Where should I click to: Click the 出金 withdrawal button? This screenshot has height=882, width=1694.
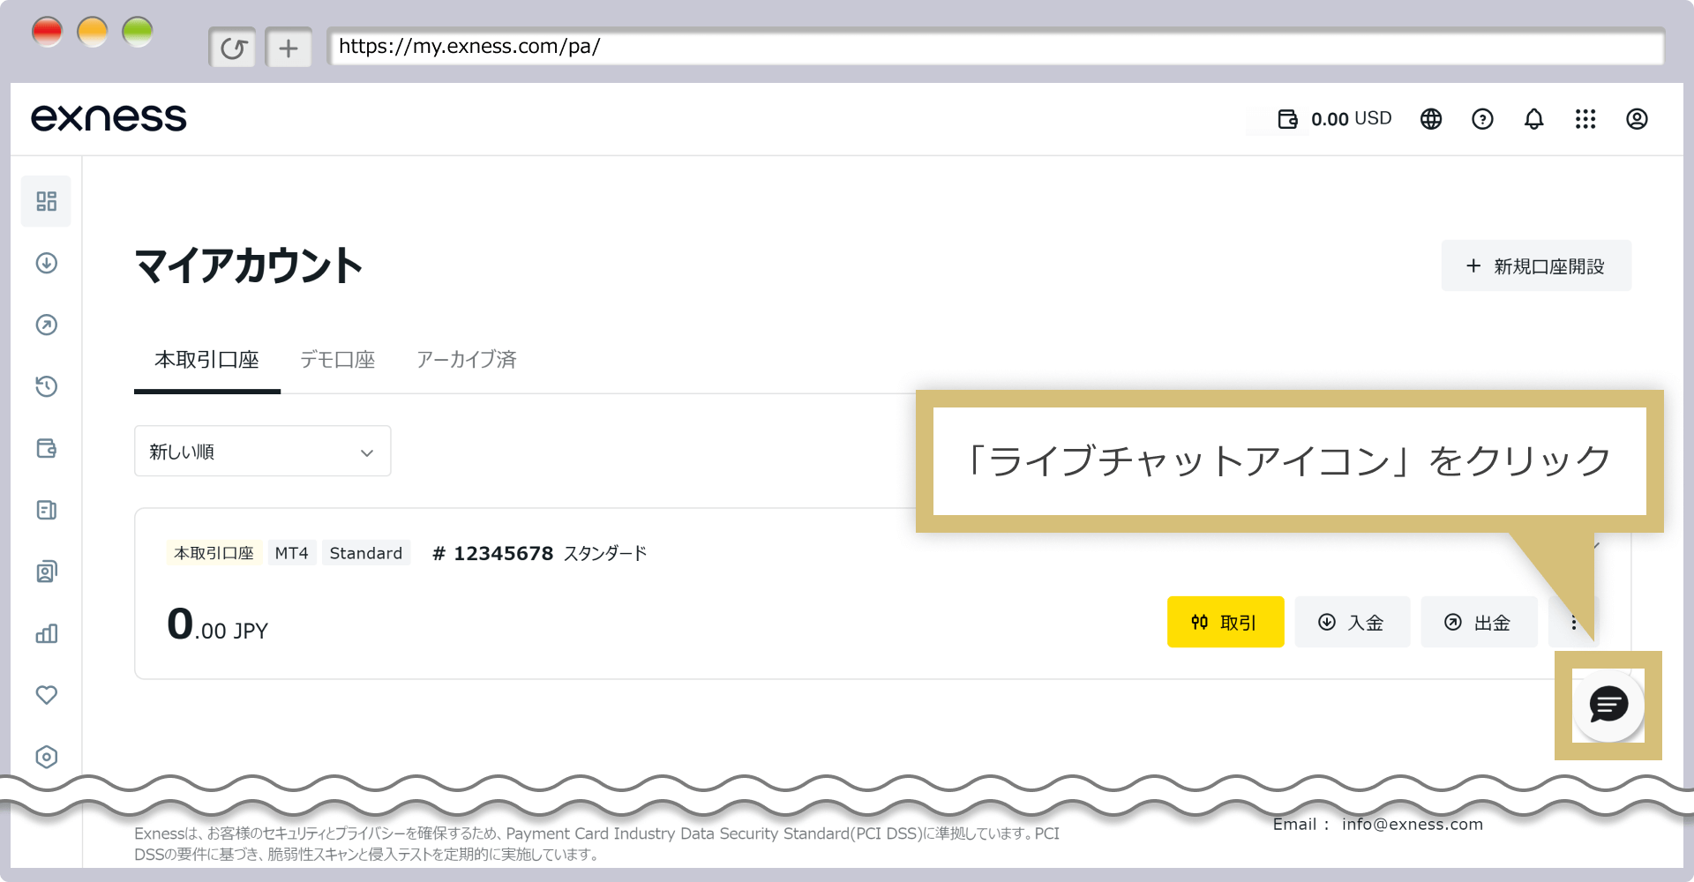tap(1479, 622)
